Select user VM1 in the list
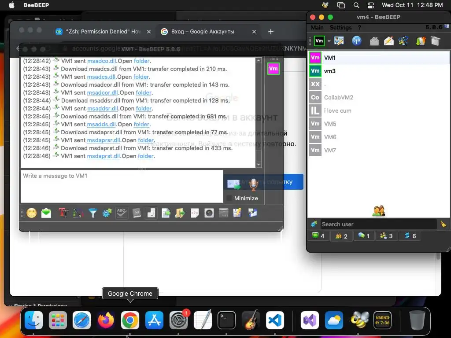 point(379,58)
